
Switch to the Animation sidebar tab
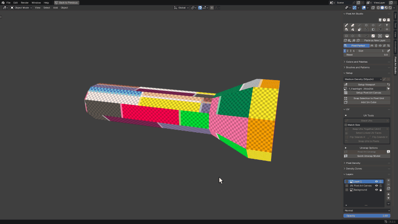pyautogui.click(x=396, y=47)
